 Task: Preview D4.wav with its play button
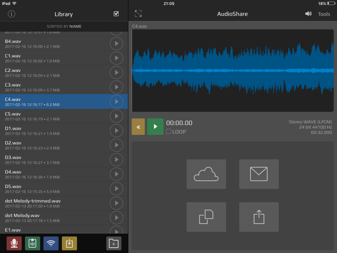tap(116, 174)
